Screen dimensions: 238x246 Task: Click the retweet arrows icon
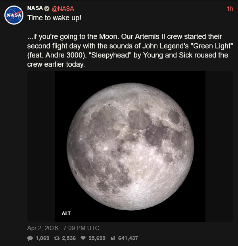[x=57, y=238]
